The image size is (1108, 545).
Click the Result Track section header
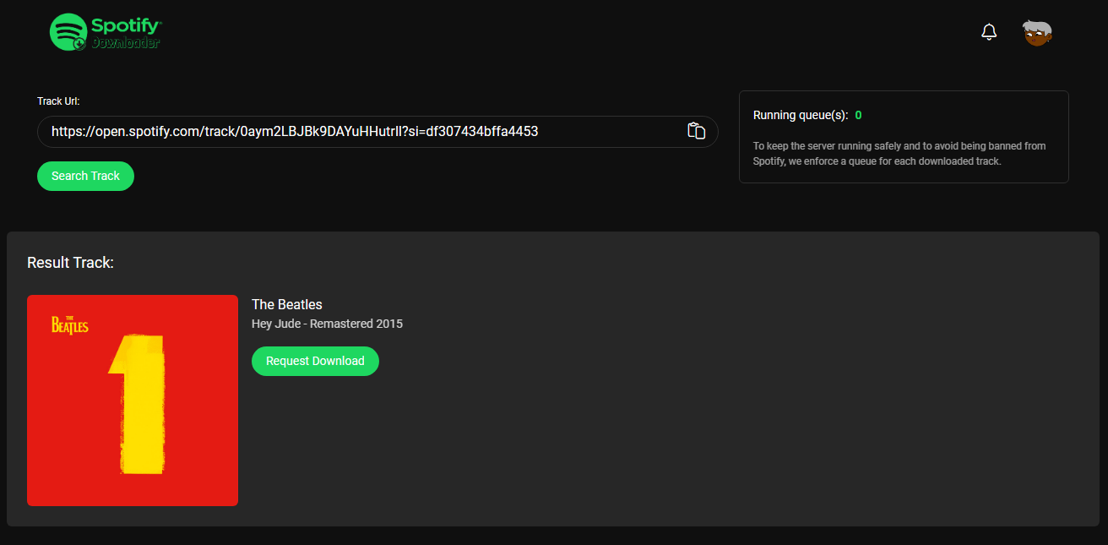pyautogui.click(x=70, y=262)
